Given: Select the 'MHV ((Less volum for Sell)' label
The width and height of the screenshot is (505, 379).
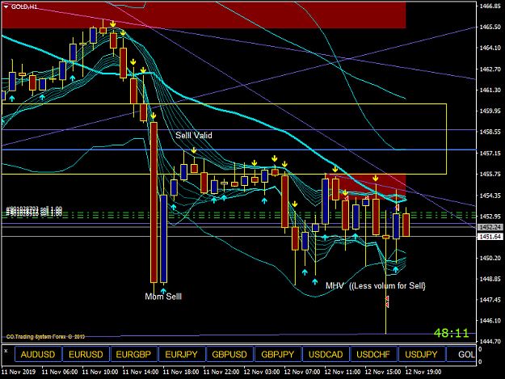Looking at the screenshot, I should click(x=376, y=285).
